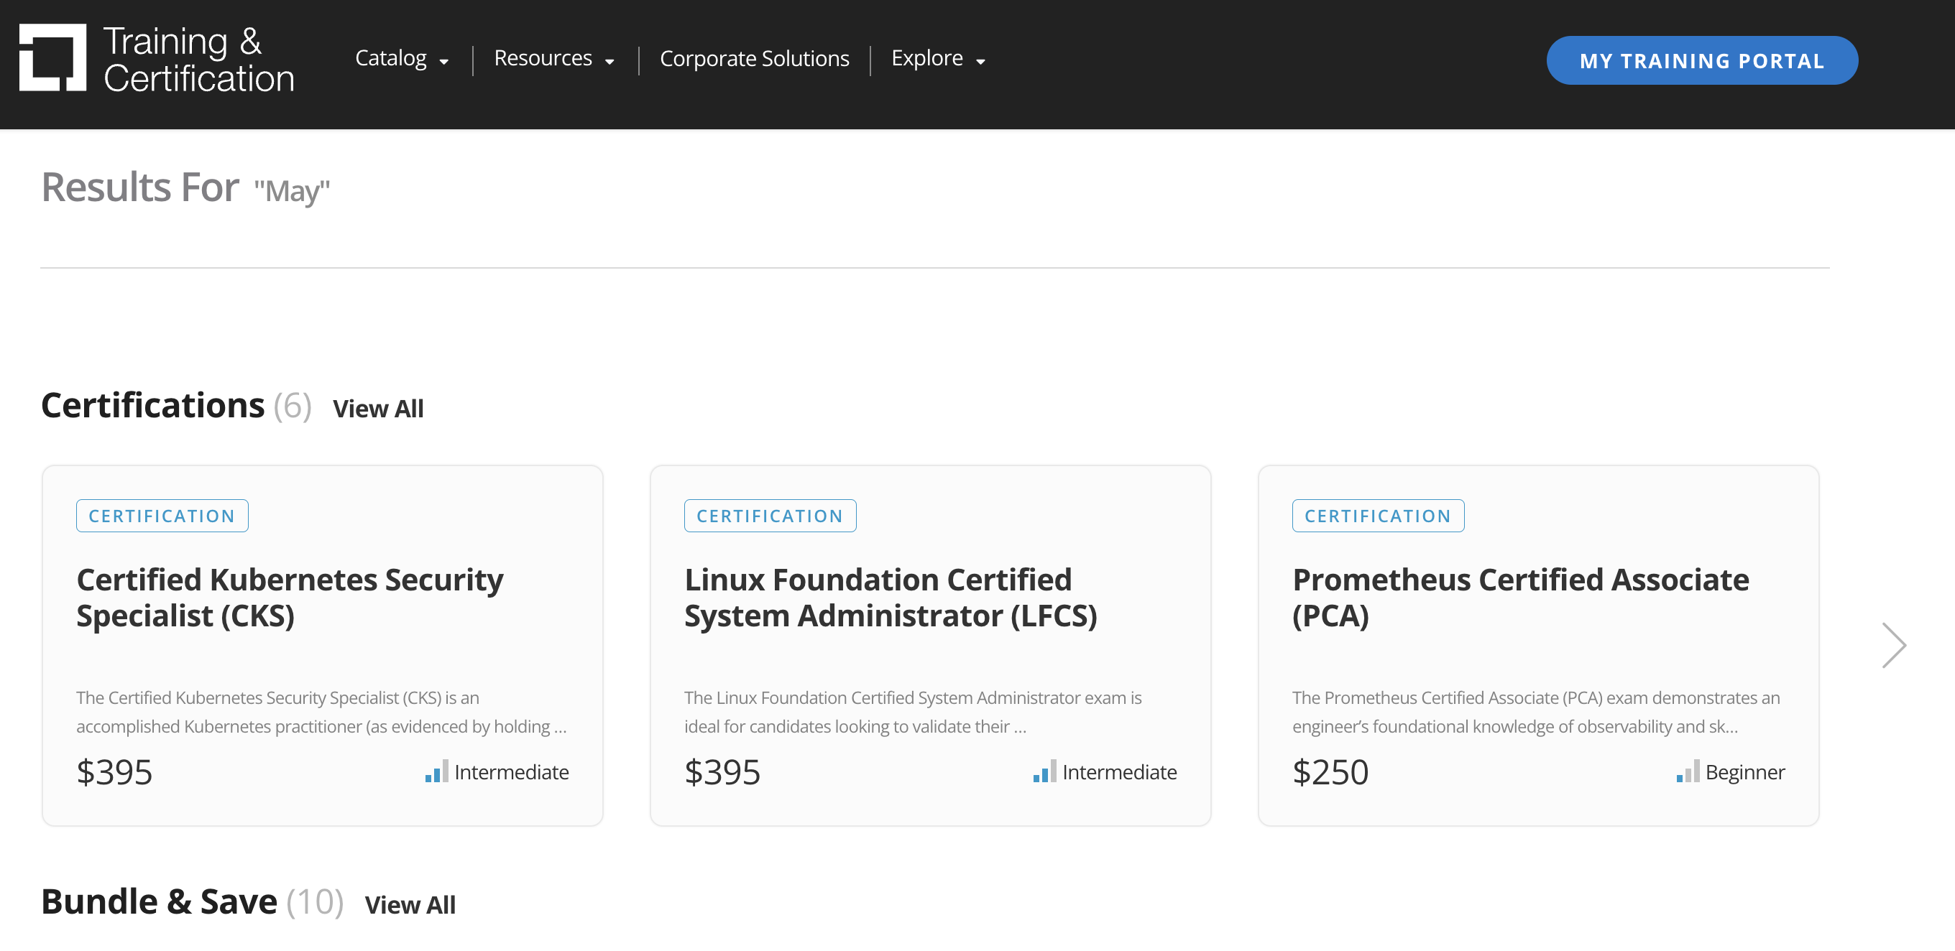Expand the Explore dropdown menu
The width and height of the screenshot is (1955, 951).
point(937,58)
